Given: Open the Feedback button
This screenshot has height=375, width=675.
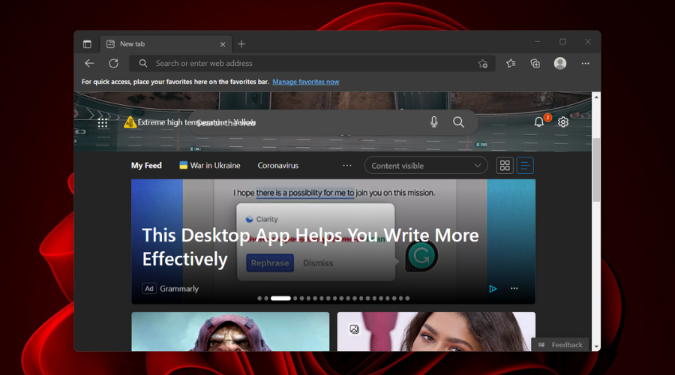Looking at the screenshot, I should coord(560,345).
